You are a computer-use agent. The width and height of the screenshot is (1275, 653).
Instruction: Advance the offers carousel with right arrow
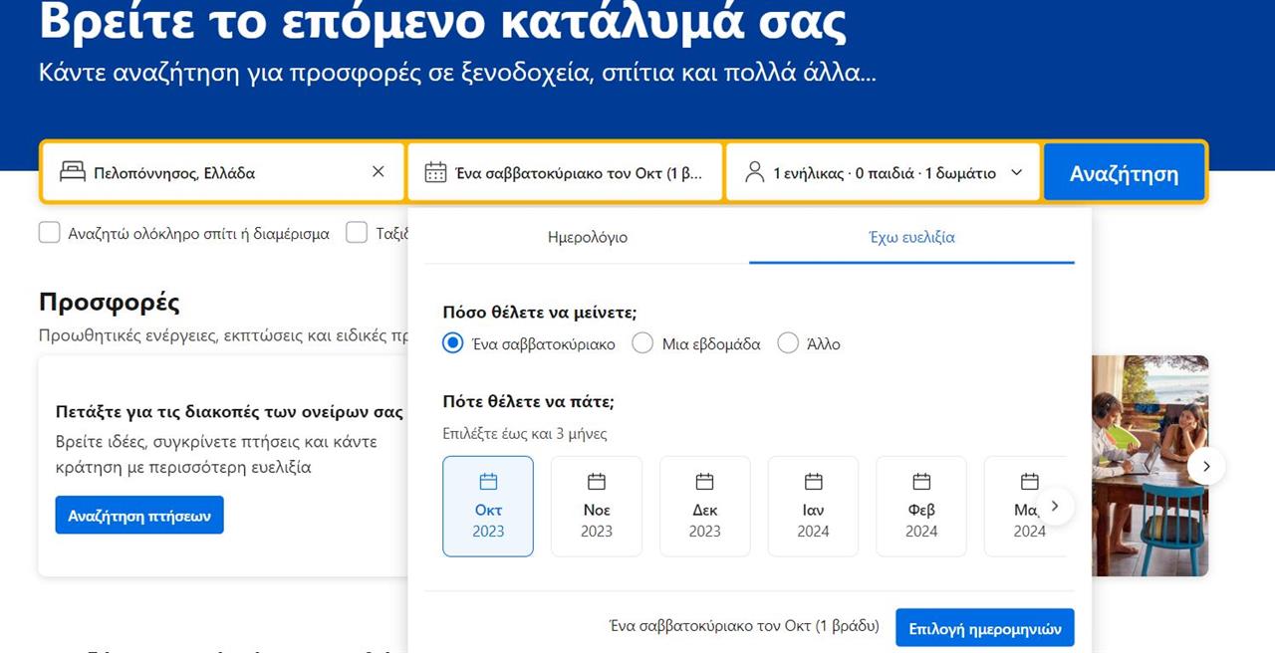(1206, 466)
